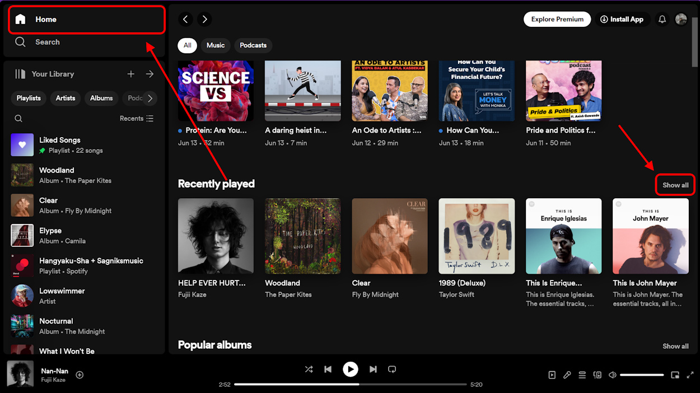Open Home from the sidebar

(46, 19)
